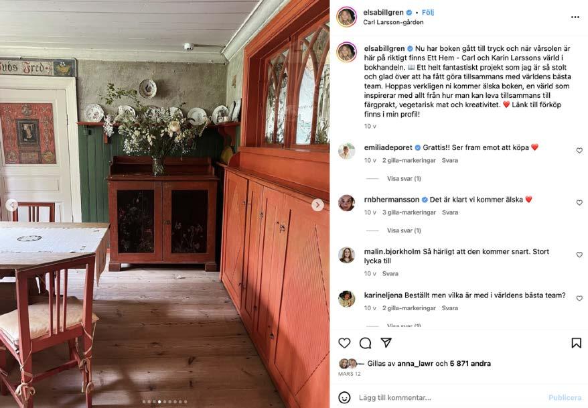
Task: Like the post with heart icon
Action: coord(344,343)
